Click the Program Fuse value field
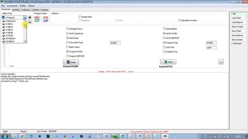The width and height of the screenshot is (248, 139). pyautogui.click(x=211, y=43)
